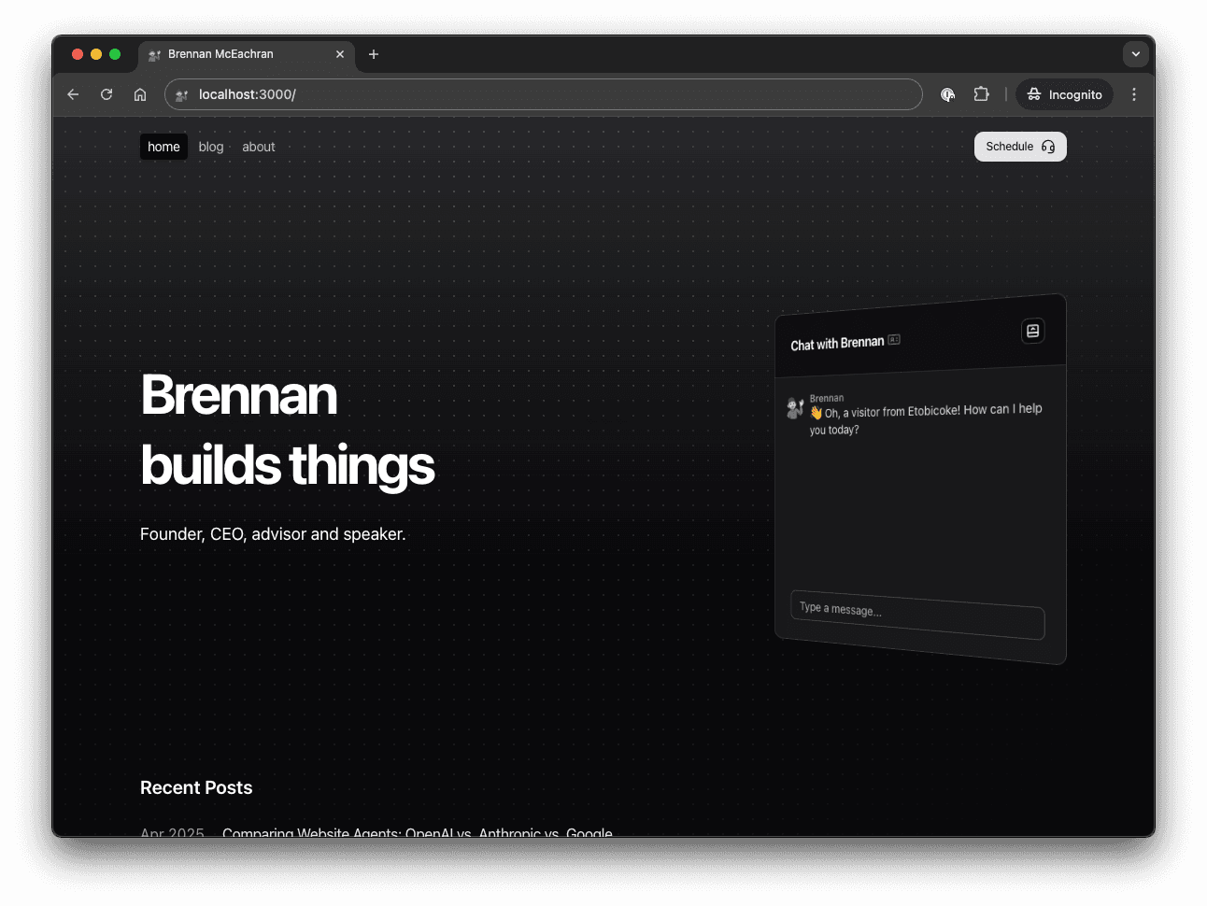Screen dimensions: 1207x906
Task: Open the Chrome three-dot menu
Action: click(1134, 94)
